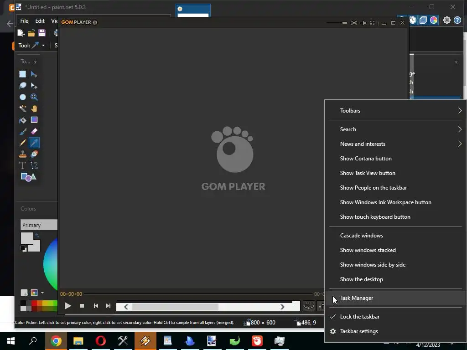Select the Rectangle Select tool in paint.net
Screen dimensions: 467x350
[x=23, y=74]
